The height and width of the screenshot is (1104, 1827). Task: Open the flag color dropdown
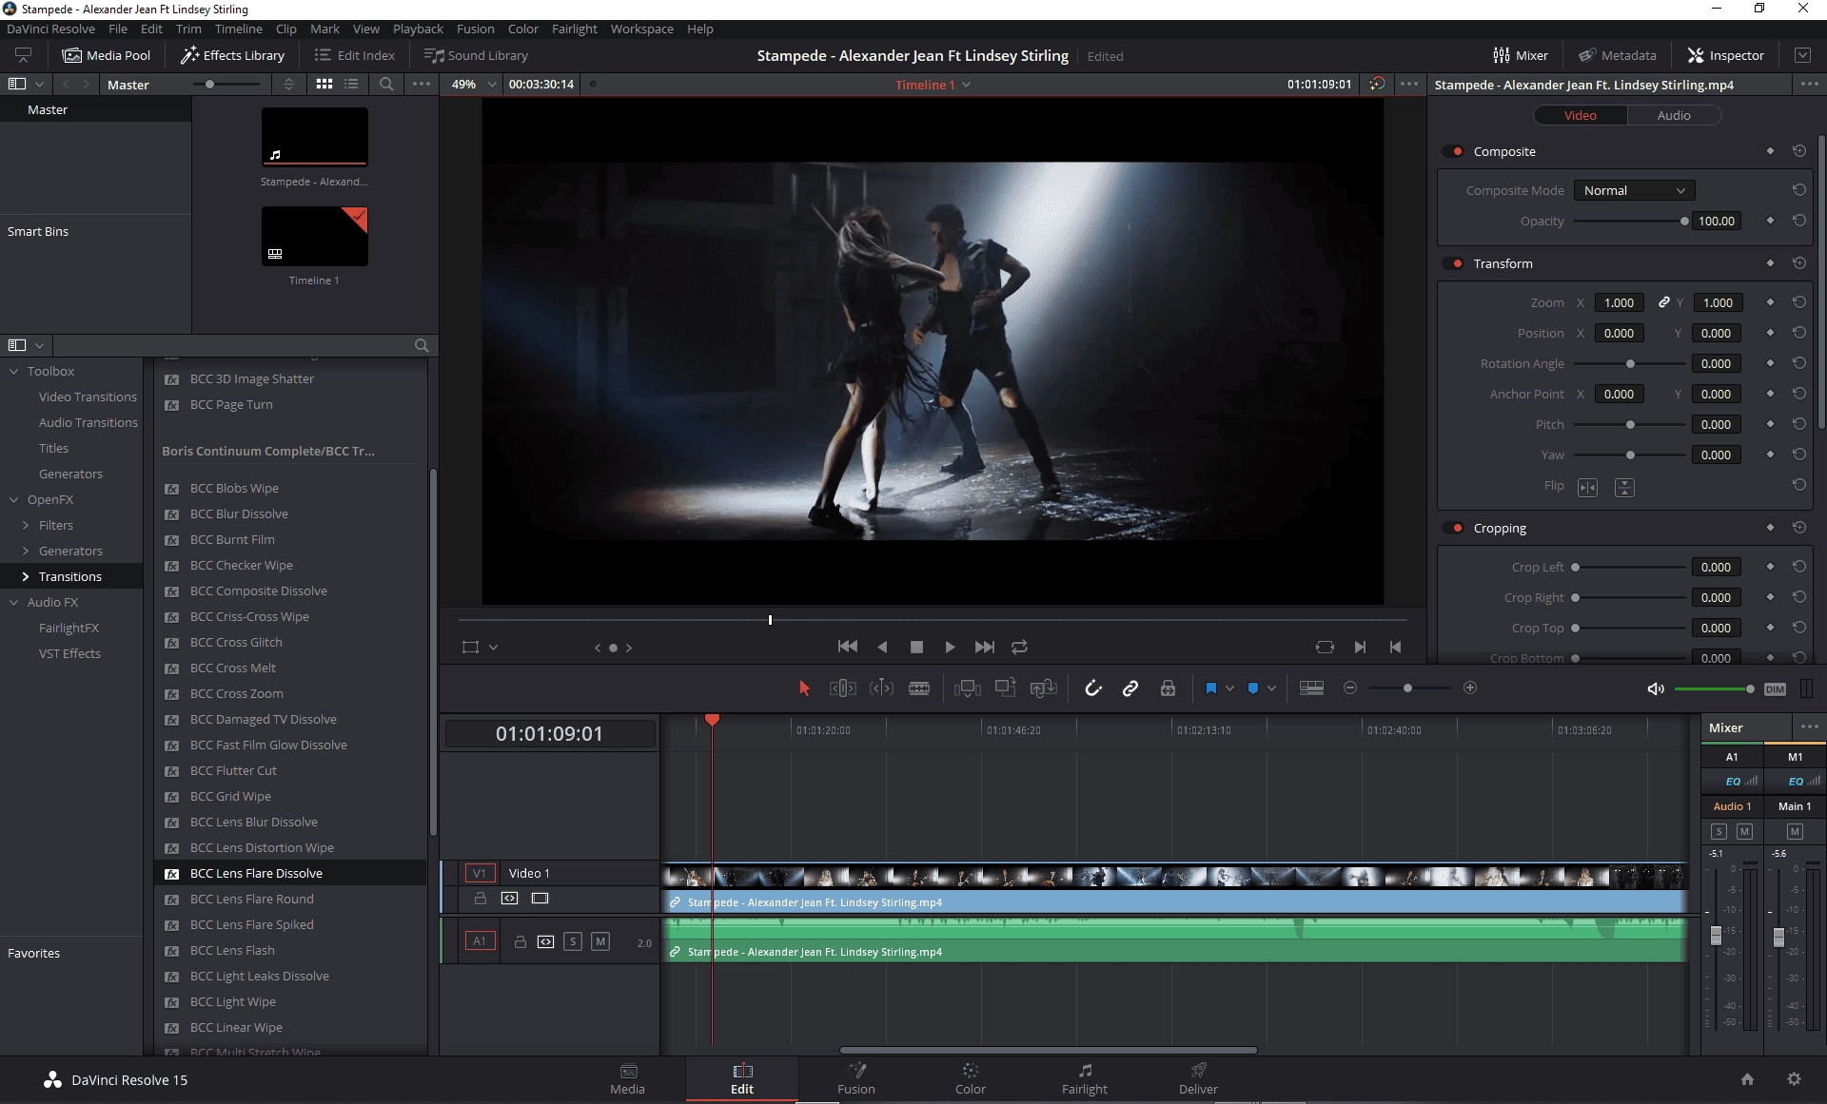(1230, 688)
